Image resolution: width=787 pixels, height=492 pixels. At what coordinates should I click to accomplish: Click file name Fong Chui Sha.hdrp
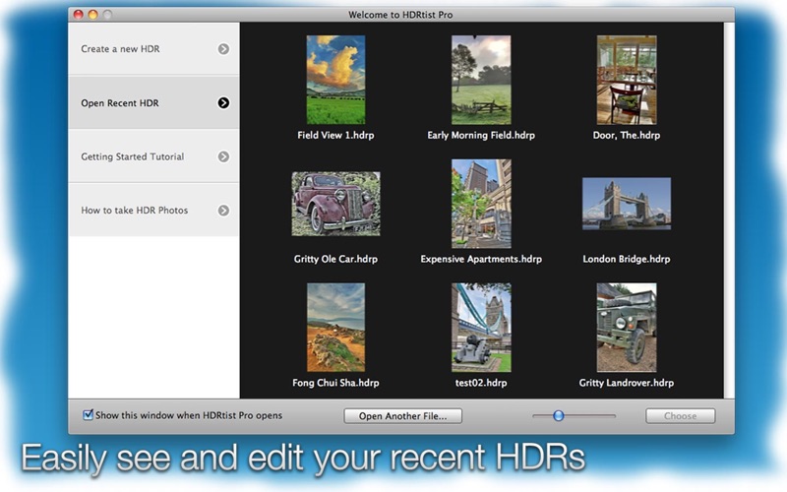(x=335, y=383)
